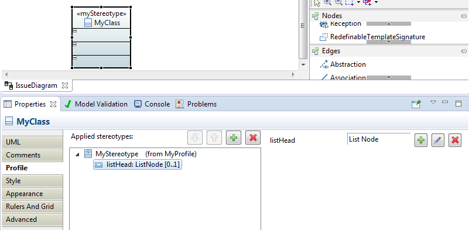Move stereotype up with arrow button
The width and height of the screenshot is (469, 230).
point(214,138)
